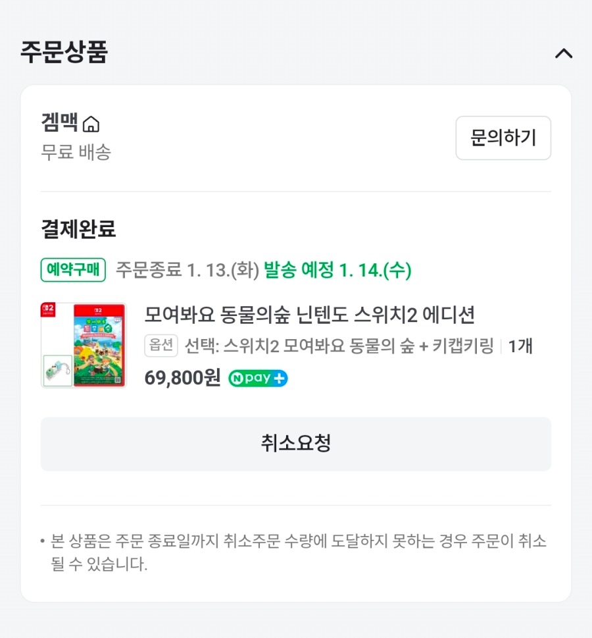
Task: Click the 주문상품 section header
Action: (x=64, y=53)
